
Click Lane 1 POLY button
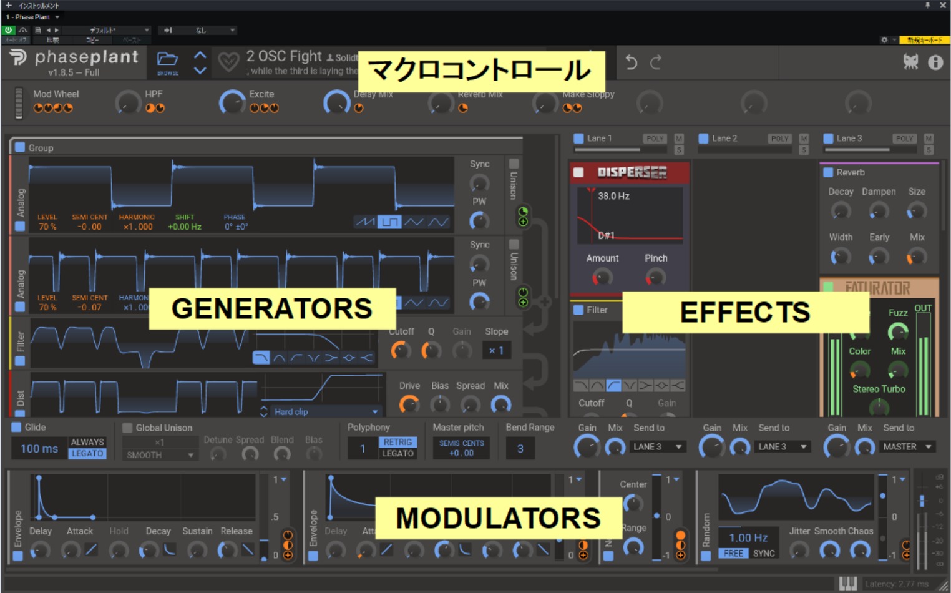(x=655, y=139)
